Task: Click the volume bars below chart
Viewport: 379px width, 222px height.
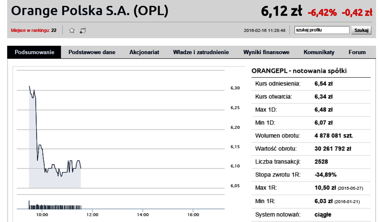Action: (x=55, y=205)
